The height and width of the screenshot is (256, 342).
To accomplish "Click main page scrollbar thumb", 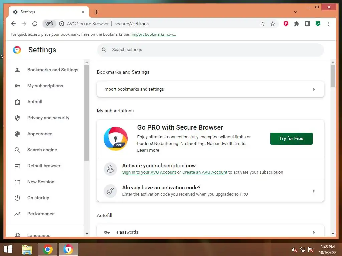I will pyautogui.click(x=333, y=76).
